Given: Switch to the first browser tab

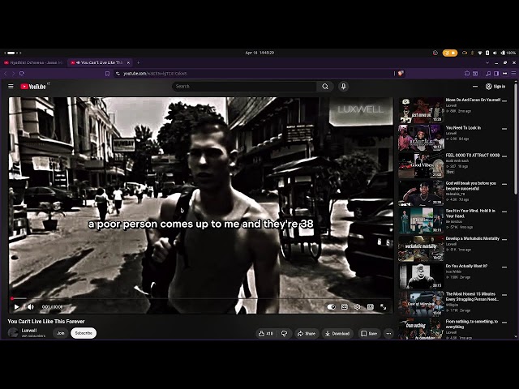Looking at the screenshot, I should tap(33, 62).
